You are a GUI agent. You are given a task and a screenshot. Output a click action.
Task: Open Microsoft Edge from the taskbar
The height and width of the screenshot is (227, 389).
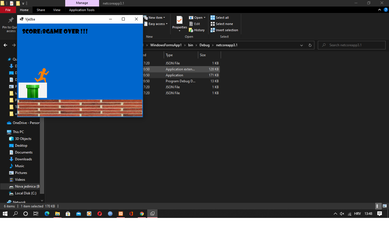click(47, 214)
